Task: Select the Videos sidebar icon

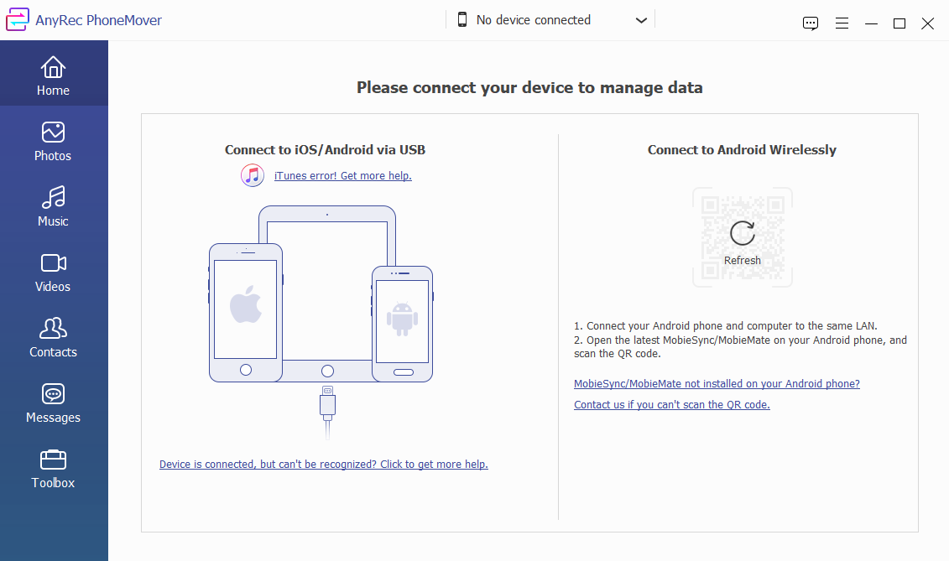Action: pyautogui.click(x=53, y=273)
